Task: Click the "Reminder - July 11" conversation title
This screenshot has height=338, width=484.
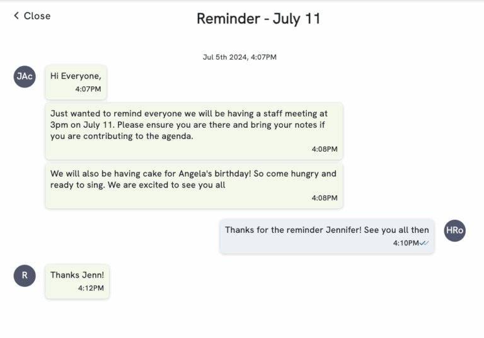Action: (258, 18)
